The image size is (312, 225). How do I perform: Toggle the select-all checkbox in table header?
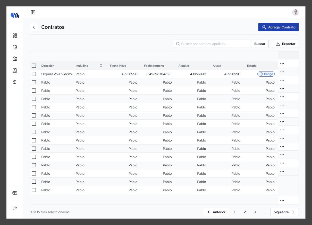(x=34, y=66)
